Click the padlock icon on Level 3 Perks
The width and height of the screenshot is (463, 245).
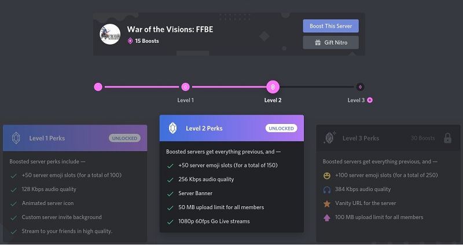[447, 138]
